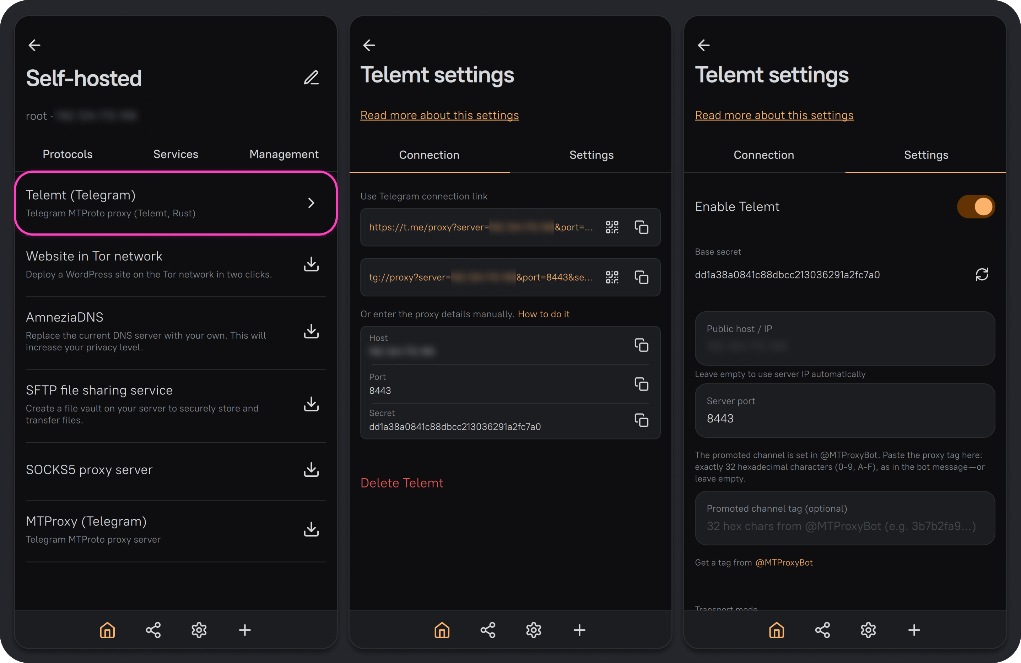Open the How to do it link

(x=544, y=314)
